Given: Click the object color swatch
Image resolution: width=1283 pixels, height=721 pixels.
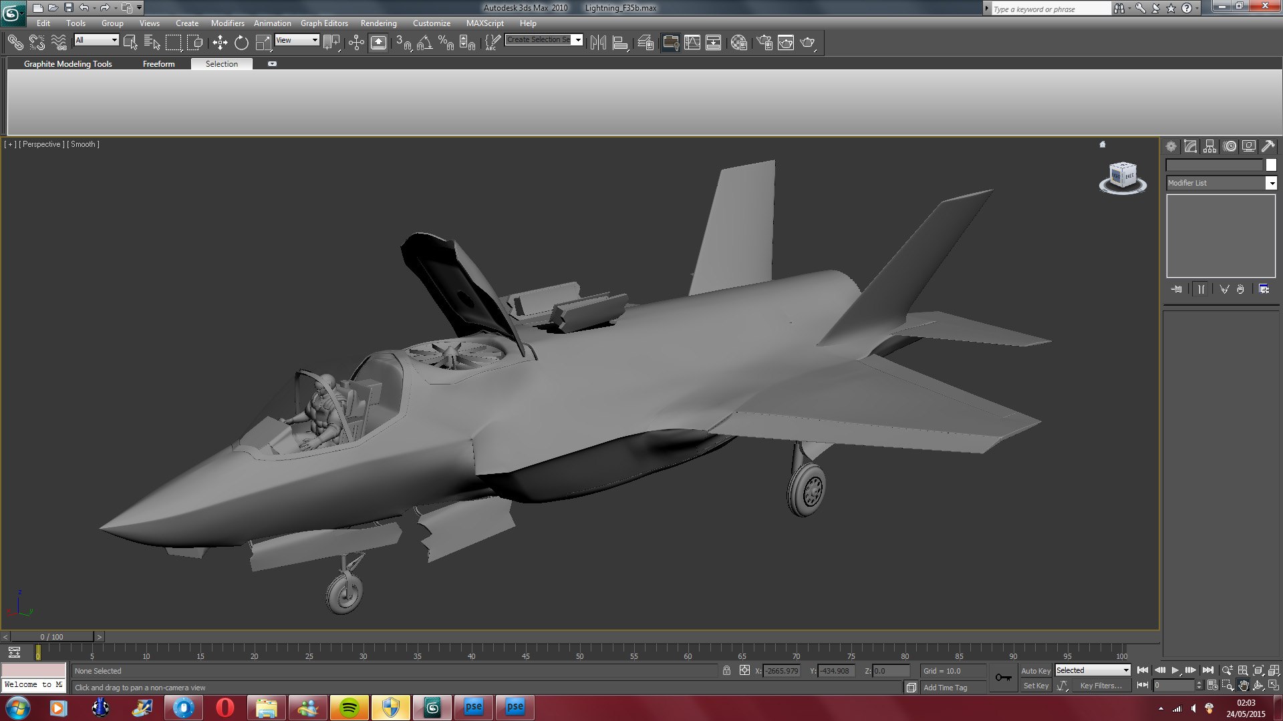Looking at the screenshot, I should [1271, 165].
